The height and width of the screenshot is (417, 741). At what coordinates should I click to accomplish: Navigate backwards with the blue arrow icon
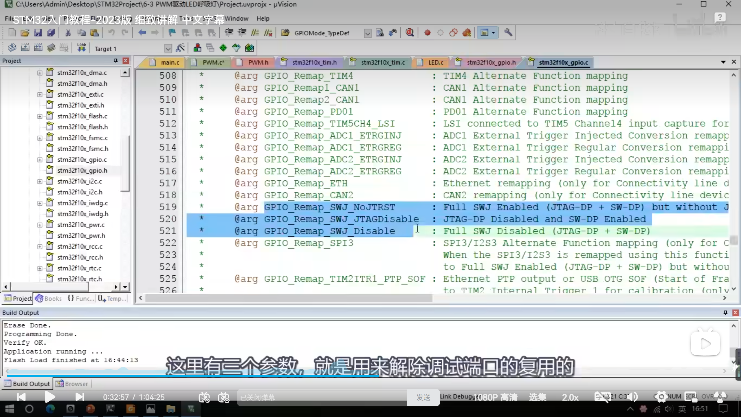[142, 33]
